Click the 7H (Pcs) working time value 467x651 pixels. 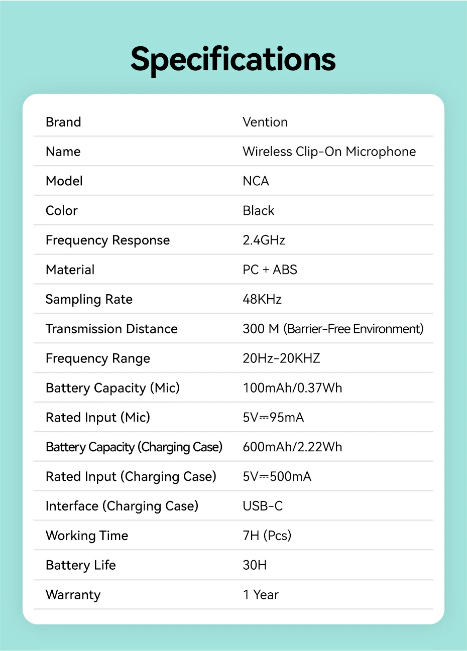point(267,536)
